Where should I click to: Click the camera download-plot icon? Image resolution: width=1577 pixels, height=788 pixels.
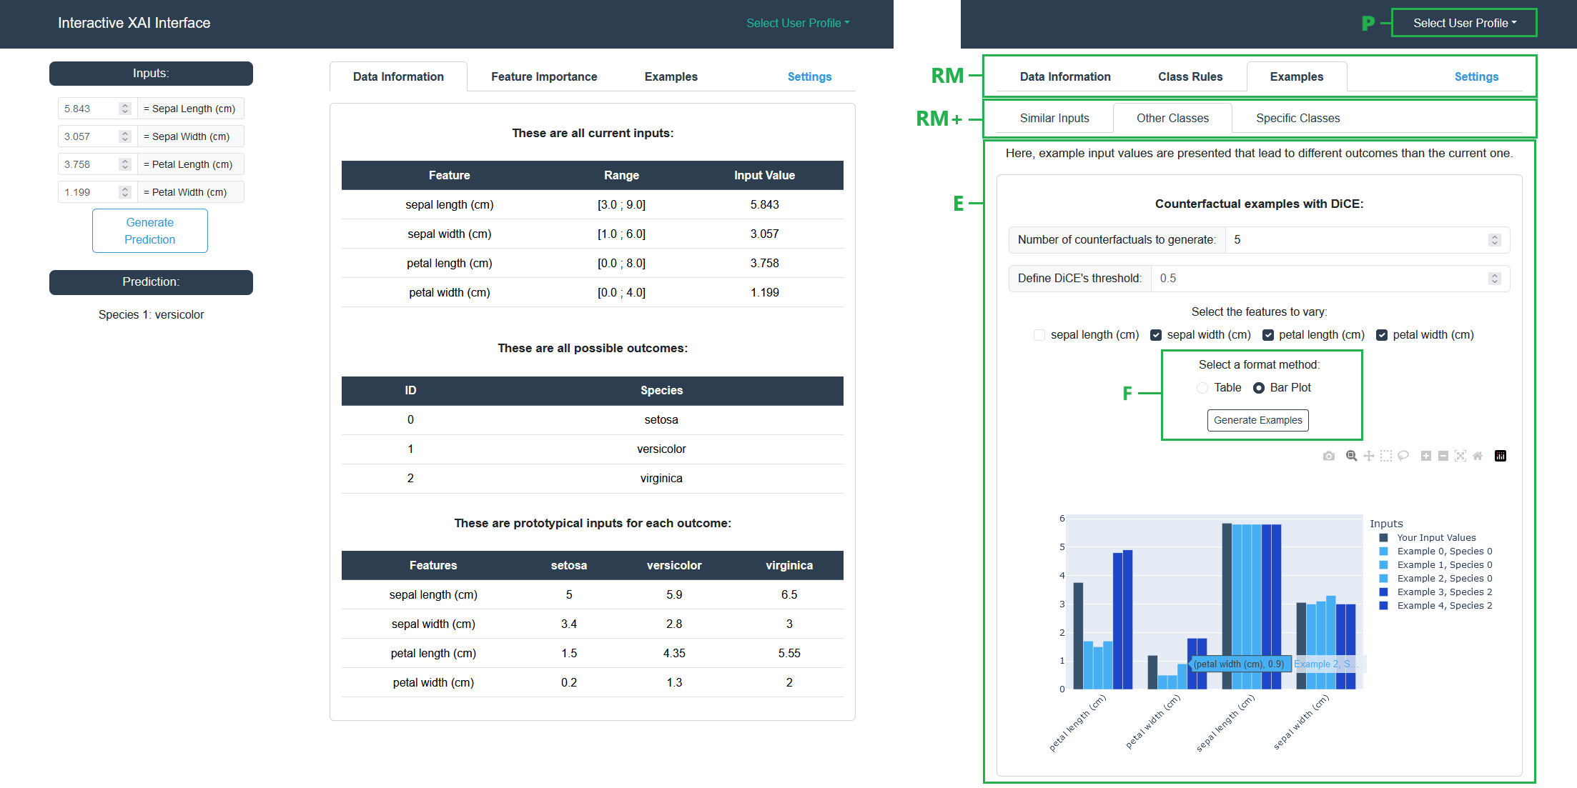point(1328,456)
